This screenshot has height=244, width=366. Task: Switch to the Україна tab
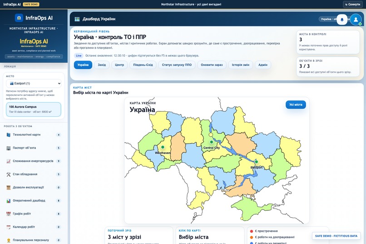[83, 65]
